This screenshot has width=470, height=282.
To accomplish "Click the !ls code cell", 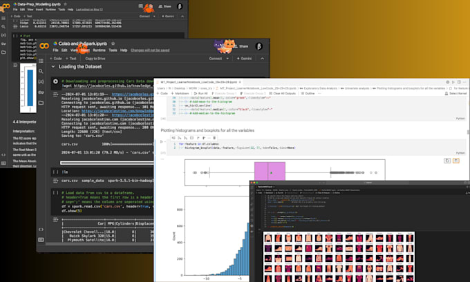I will pos(102,172).
